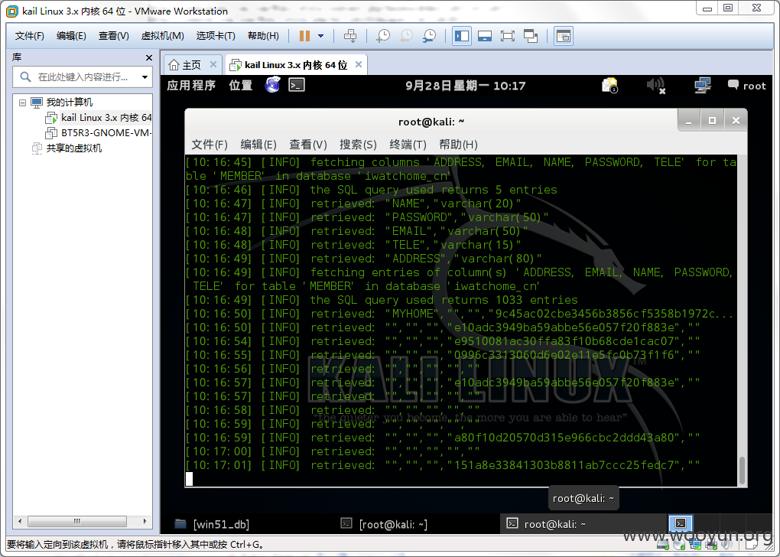Screen dimensions: 780x557
Task: Open the network connection icon
Action: click(703, 86)
